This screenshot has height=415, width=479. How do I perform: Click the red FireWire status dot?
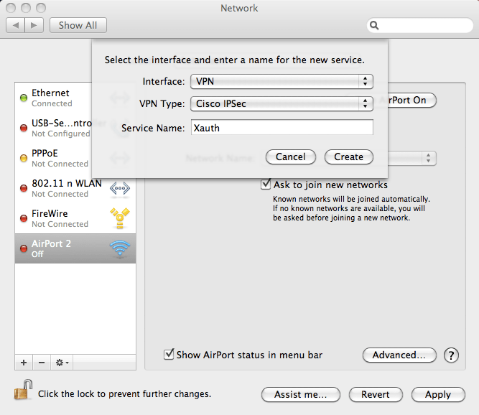click(24, 218)
